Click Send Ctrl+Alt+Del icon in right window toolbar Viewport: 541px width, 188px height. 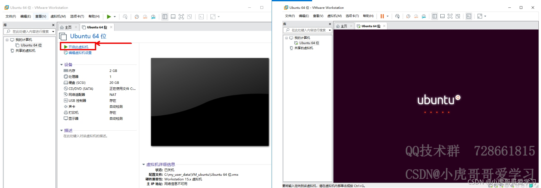(397, 16)
